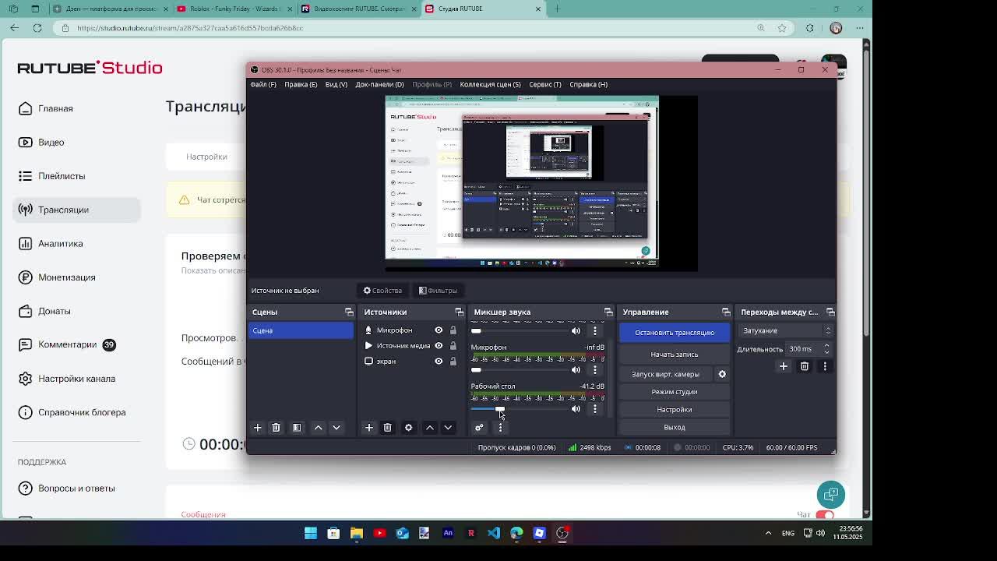Open transition properties three-dot menu
997x561 pixels.
click(825, 366)
